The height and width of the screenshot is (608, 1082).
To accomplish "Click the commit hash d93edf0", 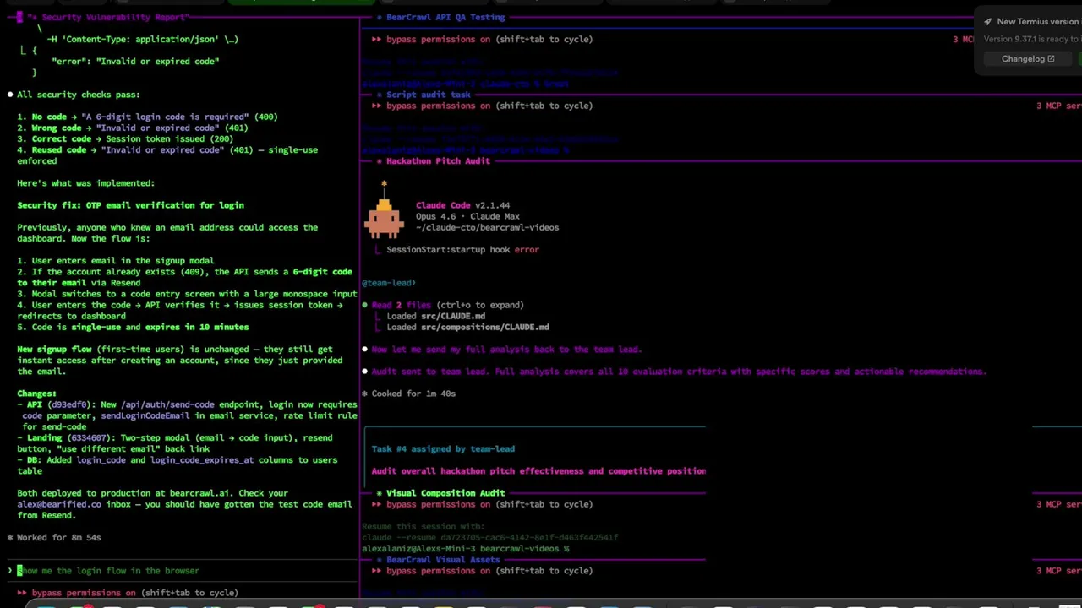I will click(x=70, y=404).
